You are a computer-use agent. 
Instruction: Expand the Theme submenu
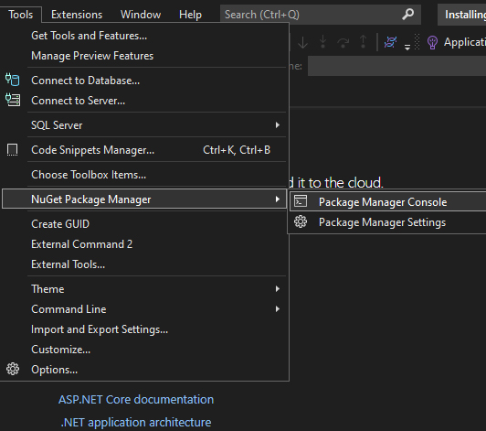click(x=278, y=289)
